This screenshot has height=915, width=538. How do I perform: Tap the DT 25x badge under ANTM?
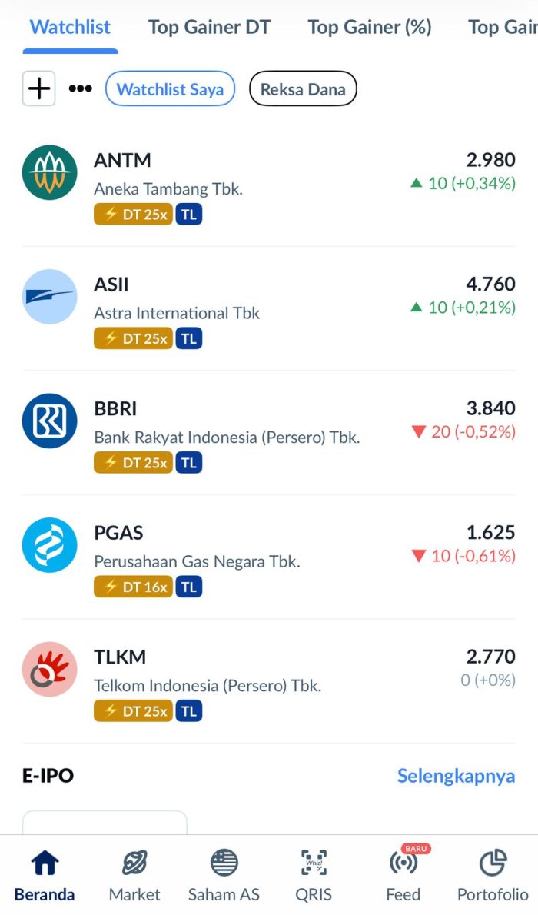pos(134,214)
